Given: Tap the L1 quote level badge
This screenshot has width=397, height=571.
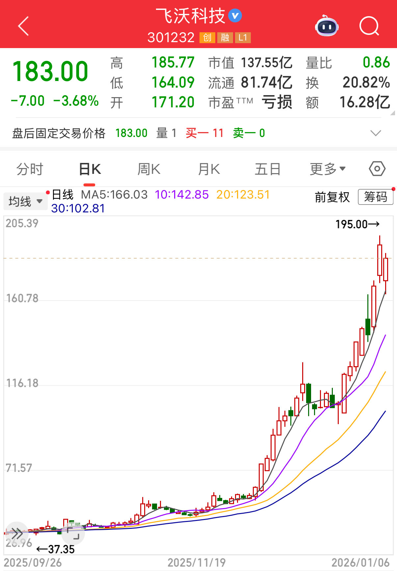Looking at the screenshot, I should 243,38.
